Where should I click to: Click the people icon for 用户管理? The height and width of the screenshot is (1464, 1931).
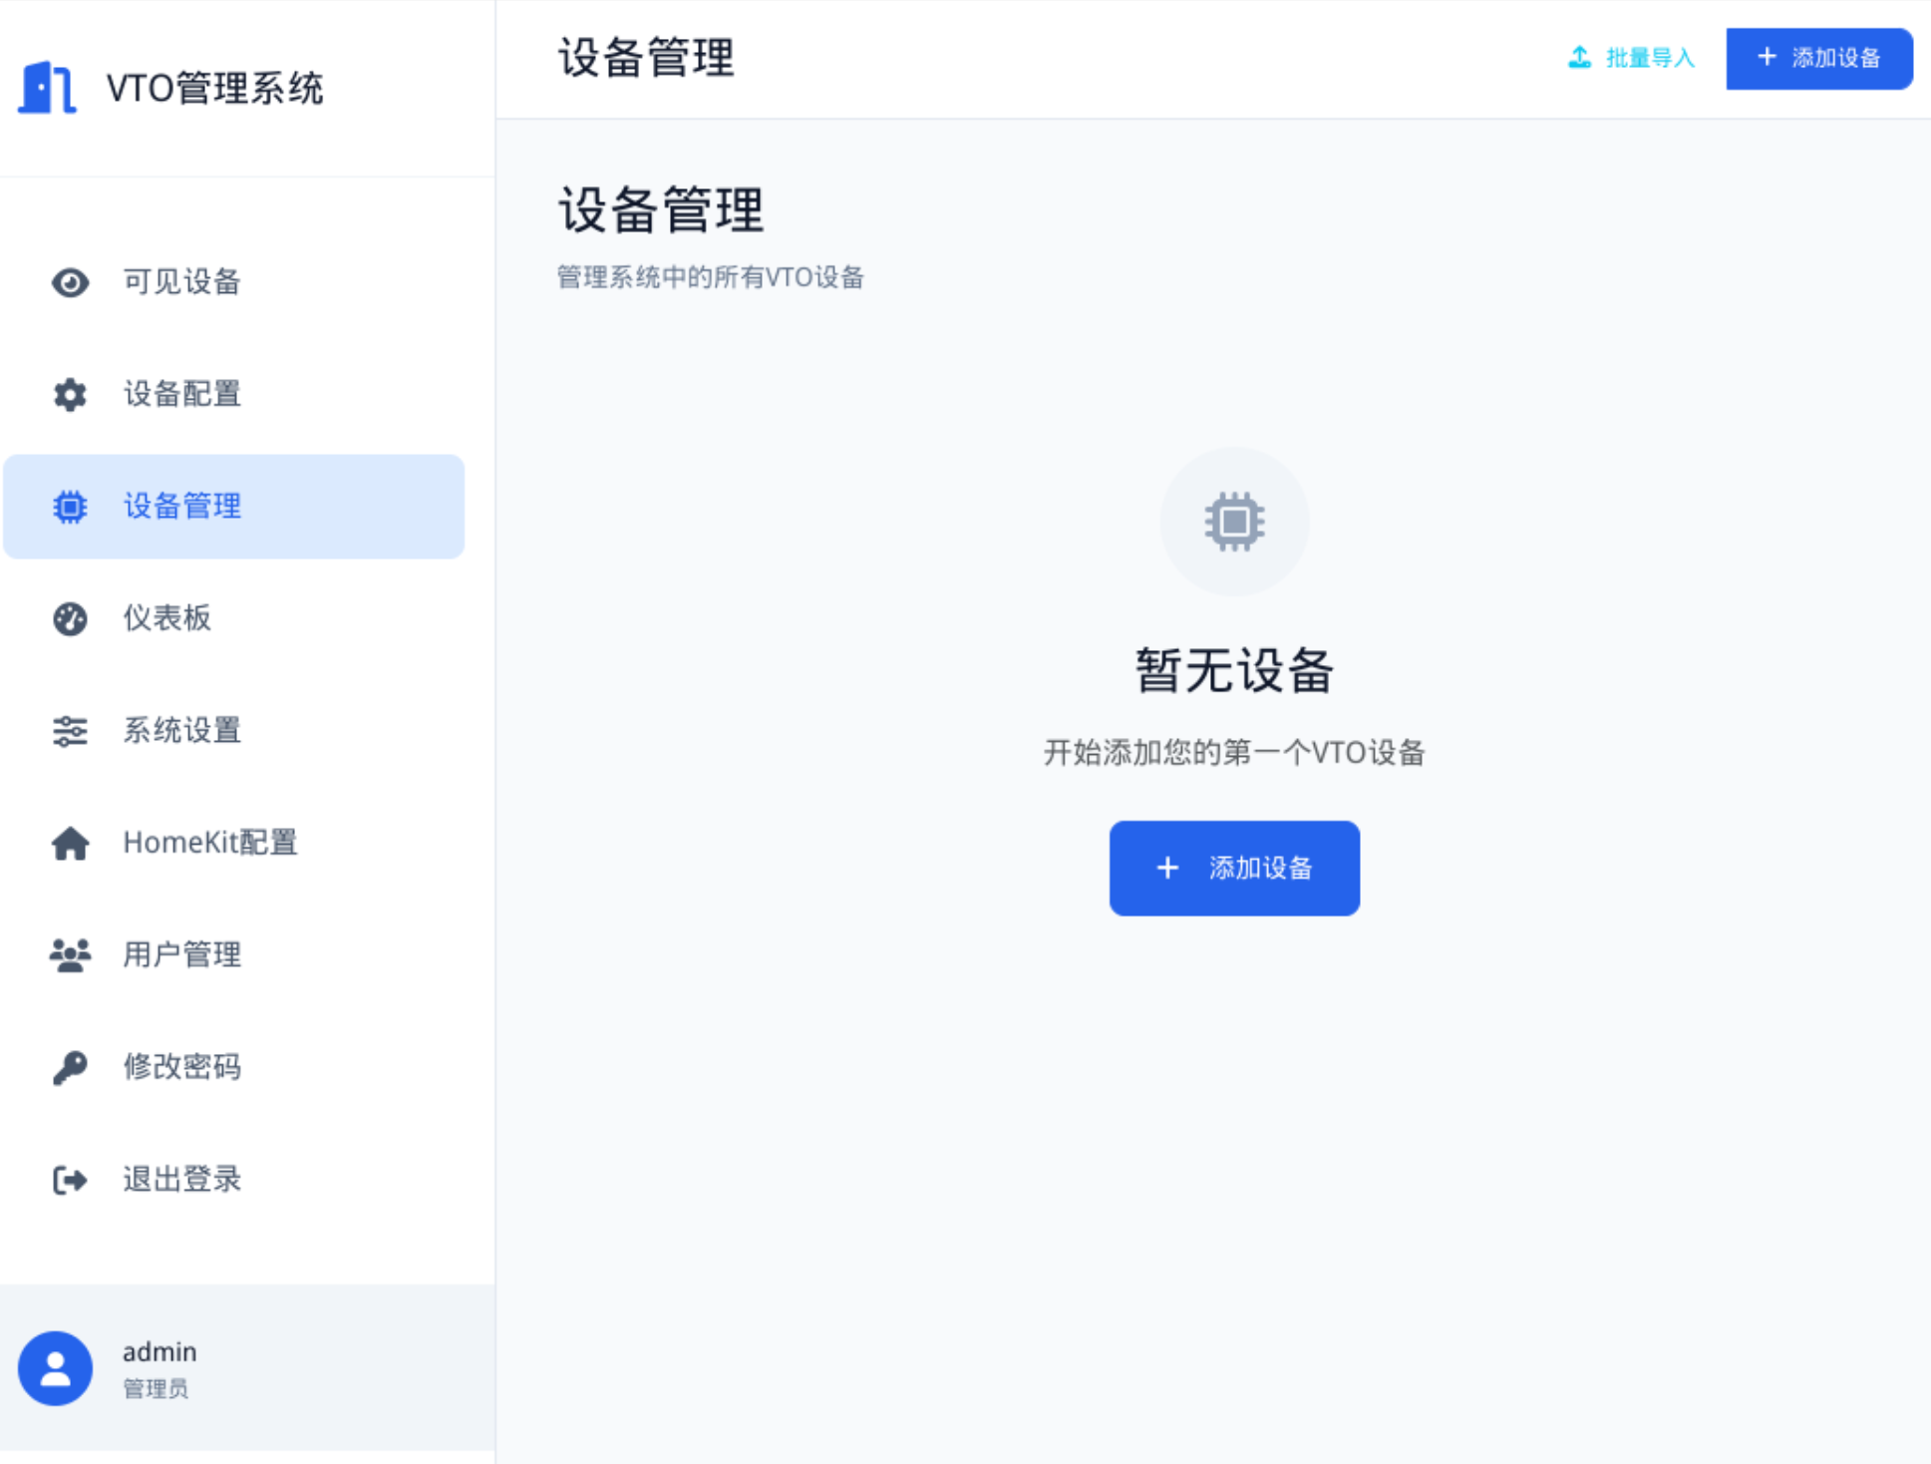click(x=70, y=955)
